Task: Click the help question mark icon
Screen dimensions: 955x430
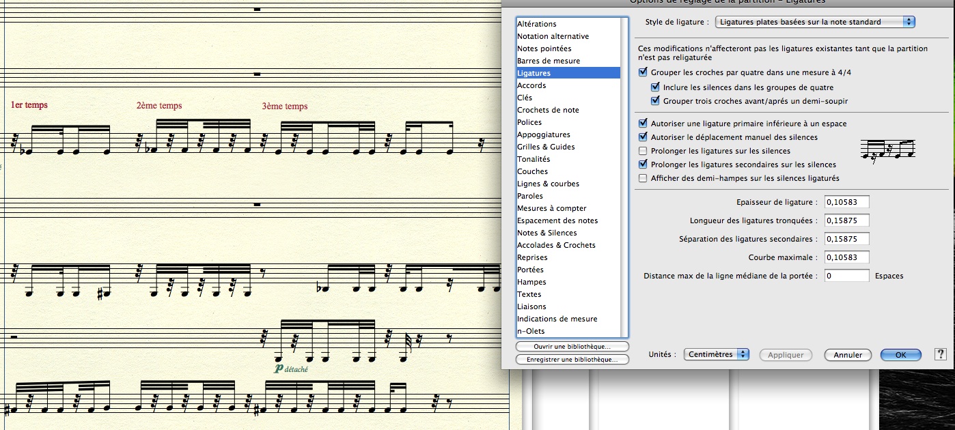Action: pyautogui.click(x=940, y=354)
